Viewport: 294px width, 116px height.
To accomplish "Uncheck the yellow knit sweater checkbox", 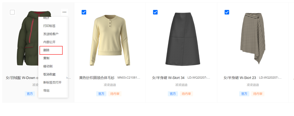I will [x=84, y=12].
